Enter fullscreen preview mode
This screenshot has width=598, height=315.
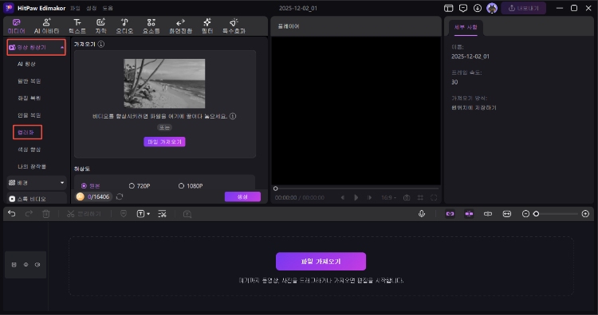click(434, 197)
